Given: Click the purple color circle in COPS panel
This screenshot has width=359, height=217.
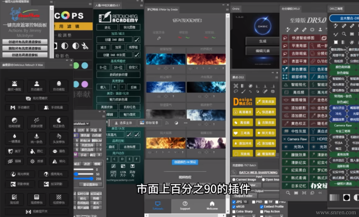Looking at the screenshot, I should coord(85,84).
